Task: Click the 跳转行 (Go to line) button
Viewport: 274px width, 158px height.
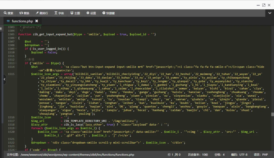Action: pyautogui.click(x=41, y=13)
